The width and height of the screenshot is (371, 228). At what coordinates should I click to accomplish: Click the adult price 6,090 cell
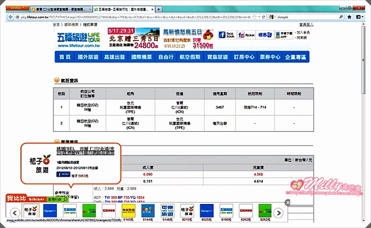click(x=148, y=174)
